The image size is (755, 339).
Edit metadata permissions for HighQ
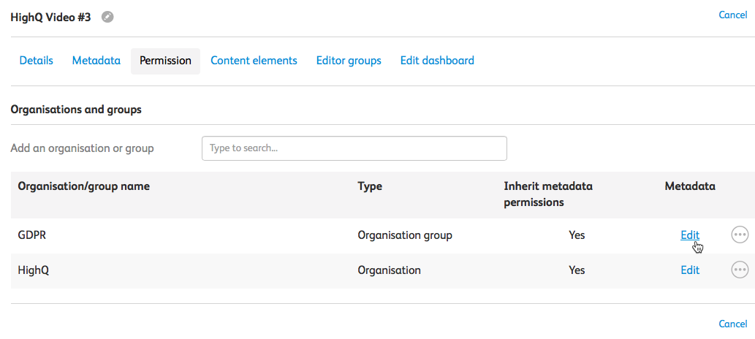(x=690, y=270)
